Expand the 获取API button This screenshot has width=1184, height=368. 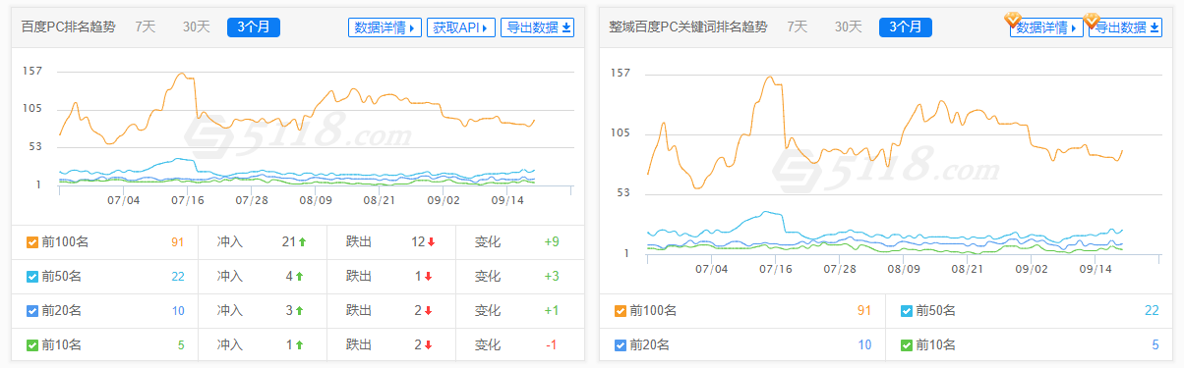click(x=461, y=27)
